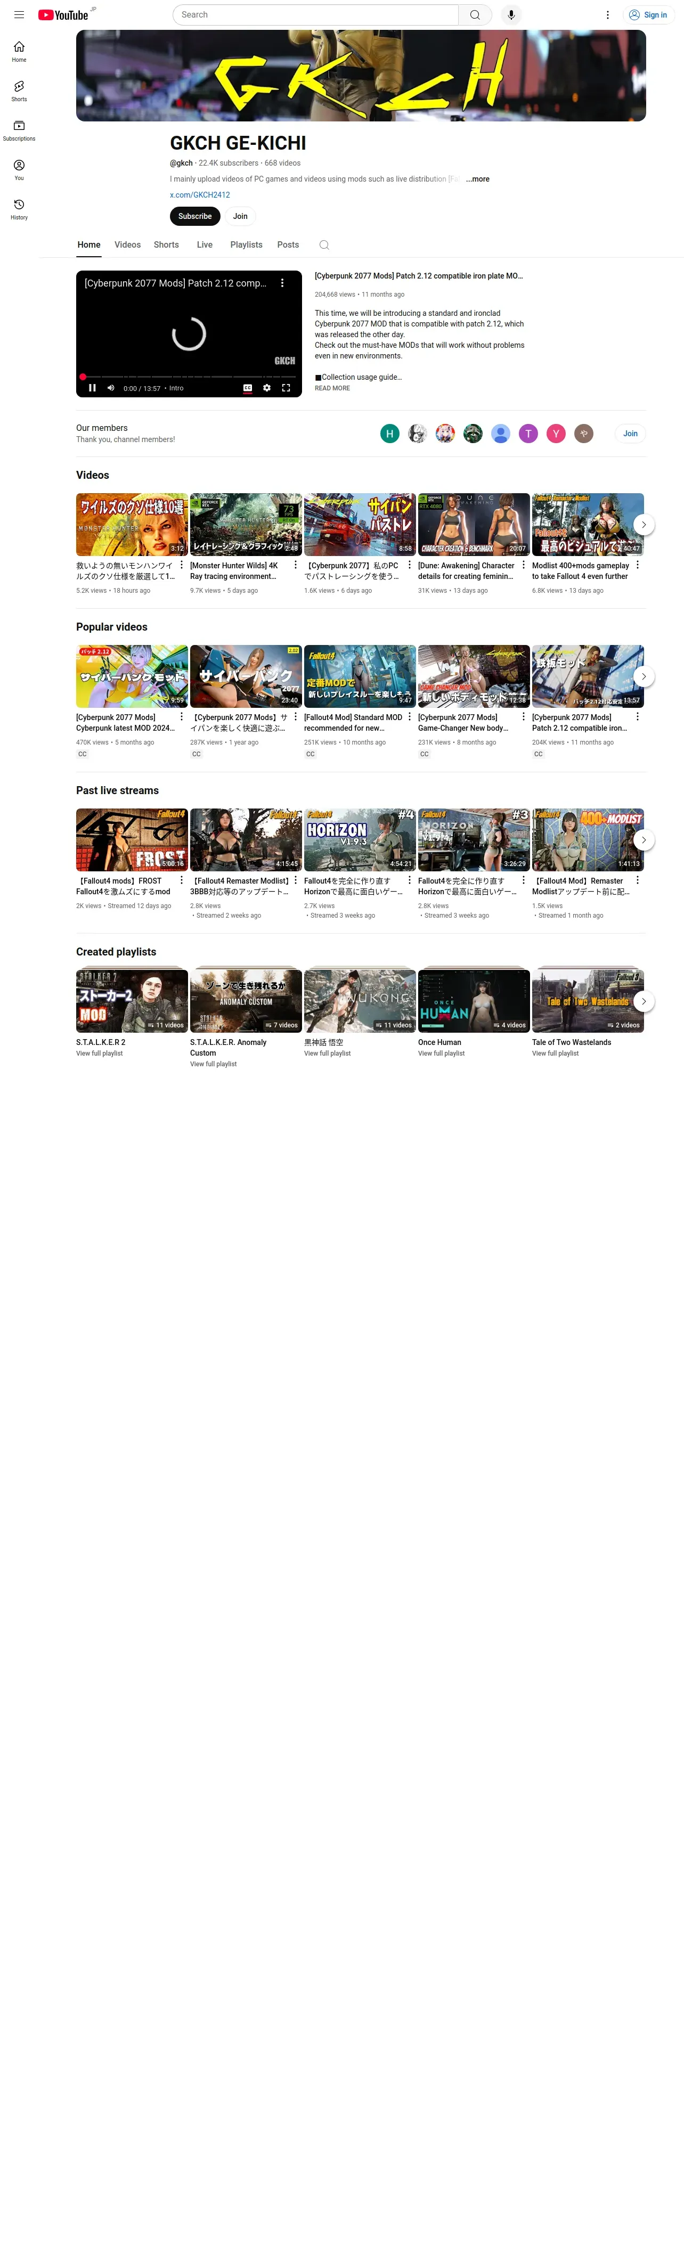
Task: Click the pink Y member avatar
Action: (x=556, y=433)
